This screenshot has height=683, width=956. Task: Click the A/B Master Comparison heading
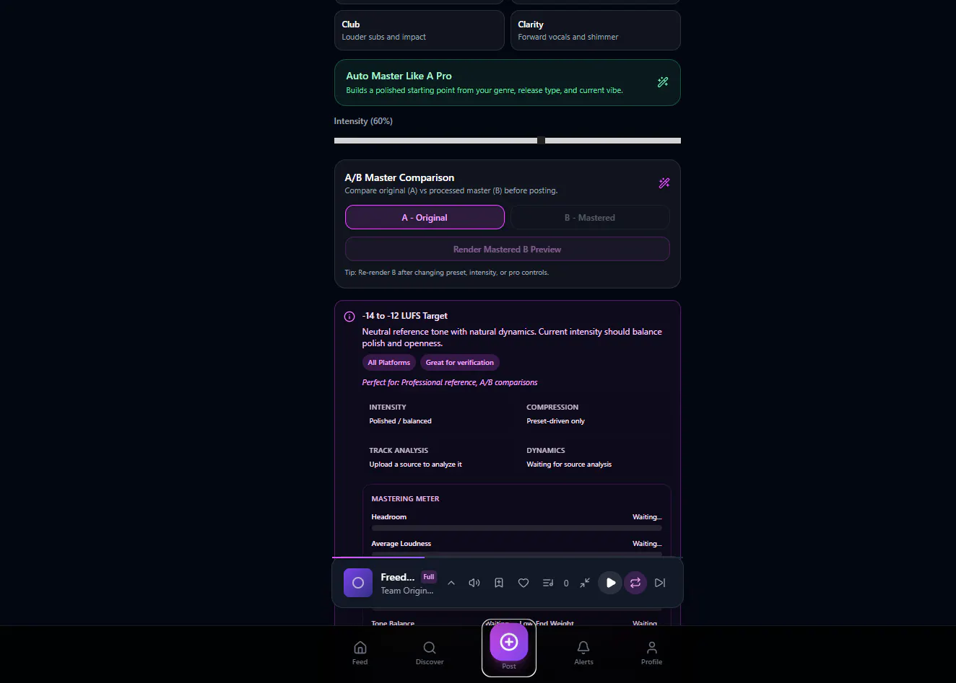click(399, 177)
